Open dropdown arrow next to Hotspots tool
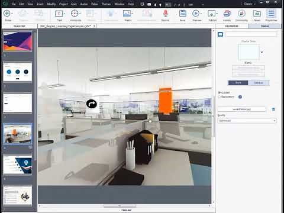The width and height of the screenshot is (284, 213). [80, 14]
